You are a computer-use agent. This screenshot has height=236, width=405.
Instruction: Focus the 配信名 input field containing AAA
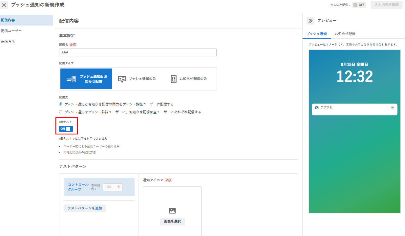click(138, 52)
